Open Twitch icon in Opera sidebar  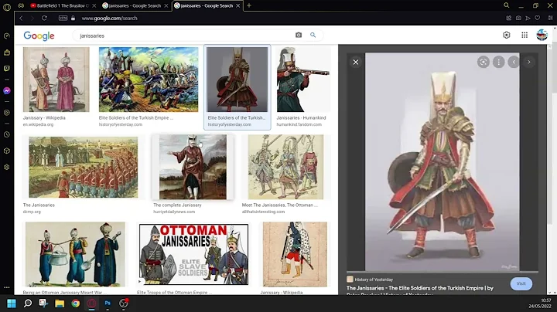tap(7, 69)
